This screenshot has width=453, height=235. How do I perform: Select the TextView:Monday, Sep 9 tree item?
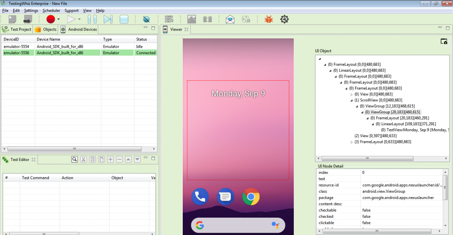click(415, 130)
